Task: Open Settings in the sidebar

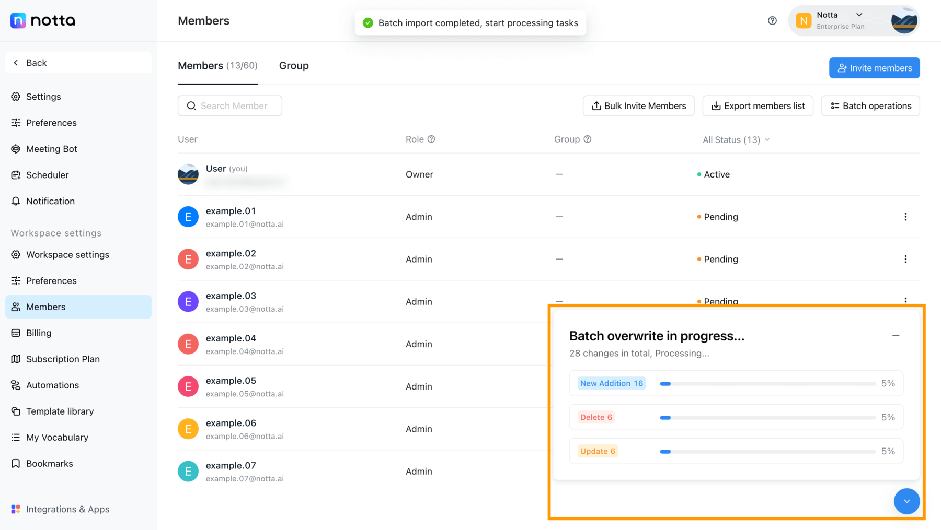Action: pyautogui.click(x=78, y=97)
